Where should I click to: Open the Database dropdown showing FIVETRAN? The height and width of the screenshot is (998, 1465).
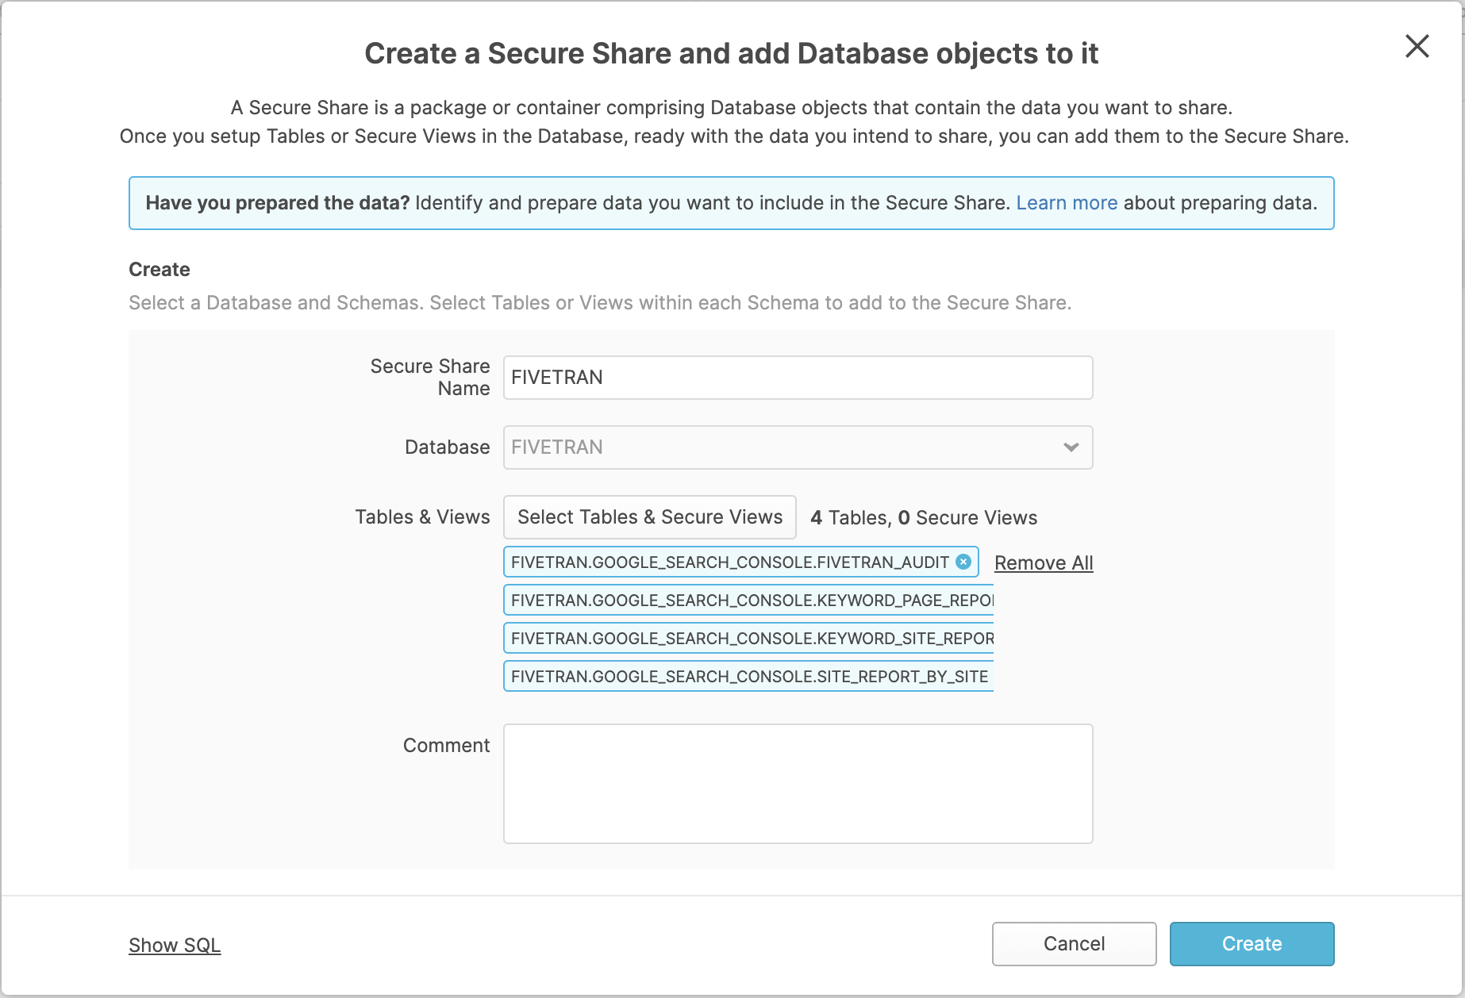point(798,447)
